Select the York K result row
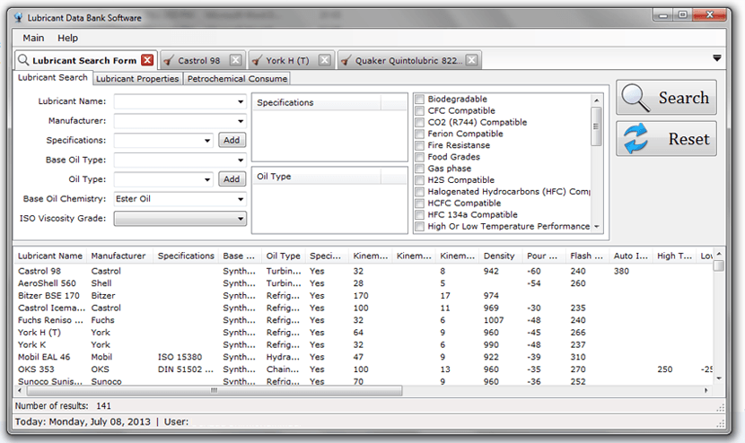This screenshot has width=745, height=443. coord(364,344)
